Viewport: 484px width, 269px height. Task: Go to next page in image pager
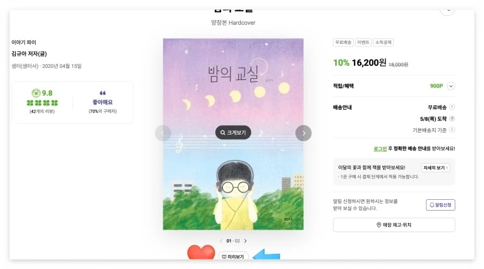[x=245, y=241]
